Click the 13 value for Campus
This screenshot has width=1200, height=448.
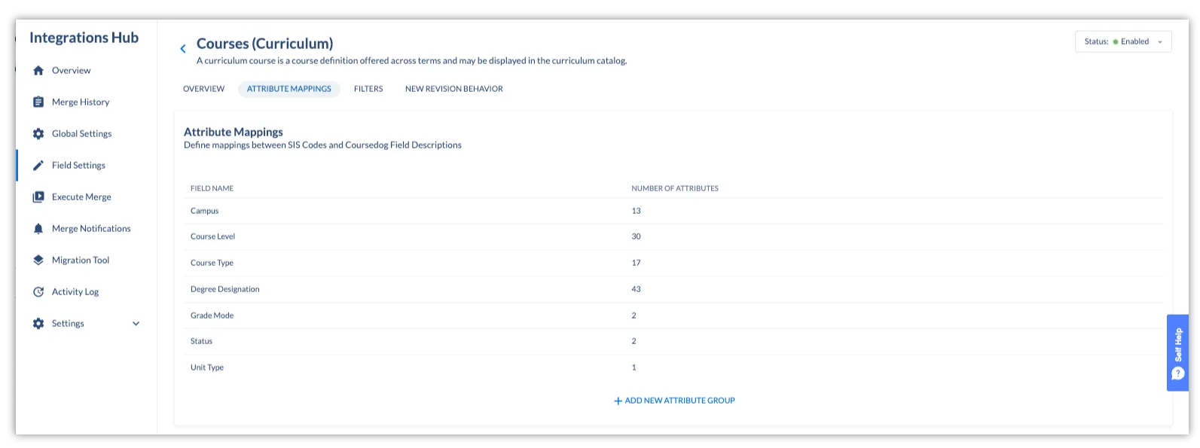[x=636, y=211]
